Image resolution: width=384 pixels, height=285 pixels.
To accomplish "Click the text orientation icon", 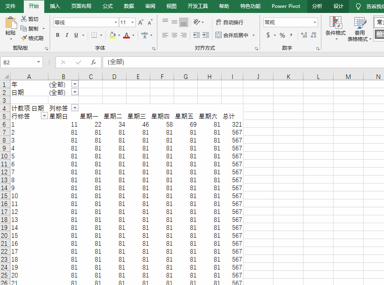I will (x=197, y=22).
